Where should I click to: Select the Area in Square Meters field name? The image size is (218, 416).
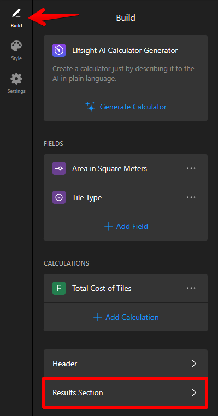(x=109, y=168)
